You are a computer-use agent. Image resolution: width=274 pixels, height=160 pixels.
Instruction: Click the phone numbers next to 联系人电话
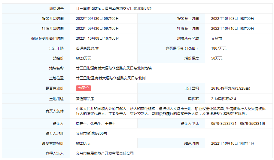238,123
